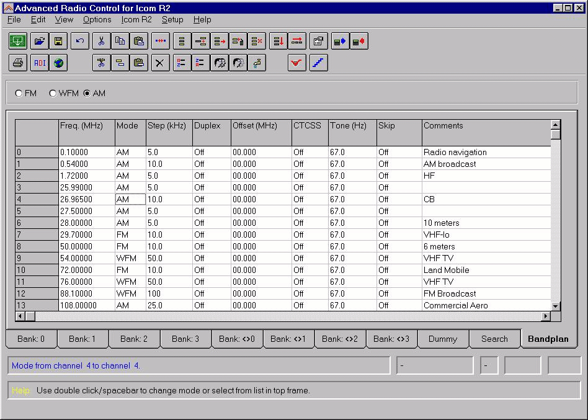Click the red and blue horizontal arrows icon
The width and height of the screenshot is (588, 420).
pos(161,41)
